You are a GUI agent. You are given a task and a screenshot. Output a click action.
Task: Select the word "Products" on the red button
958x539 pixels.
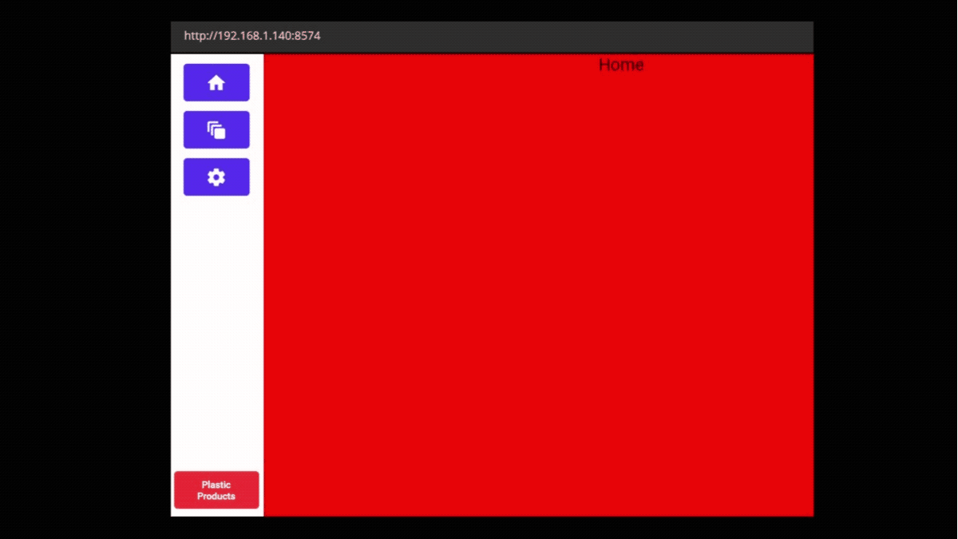coord(216,497)
